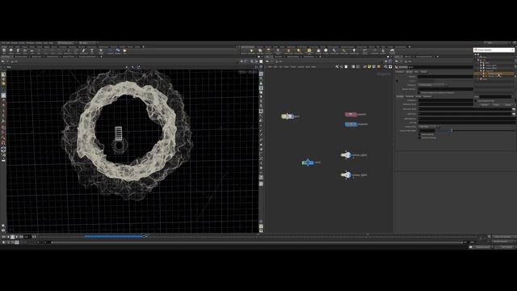This screenshot has height=291, width=517.
Task: Add a Point Light from the shelf
Action: pos(251,50)
